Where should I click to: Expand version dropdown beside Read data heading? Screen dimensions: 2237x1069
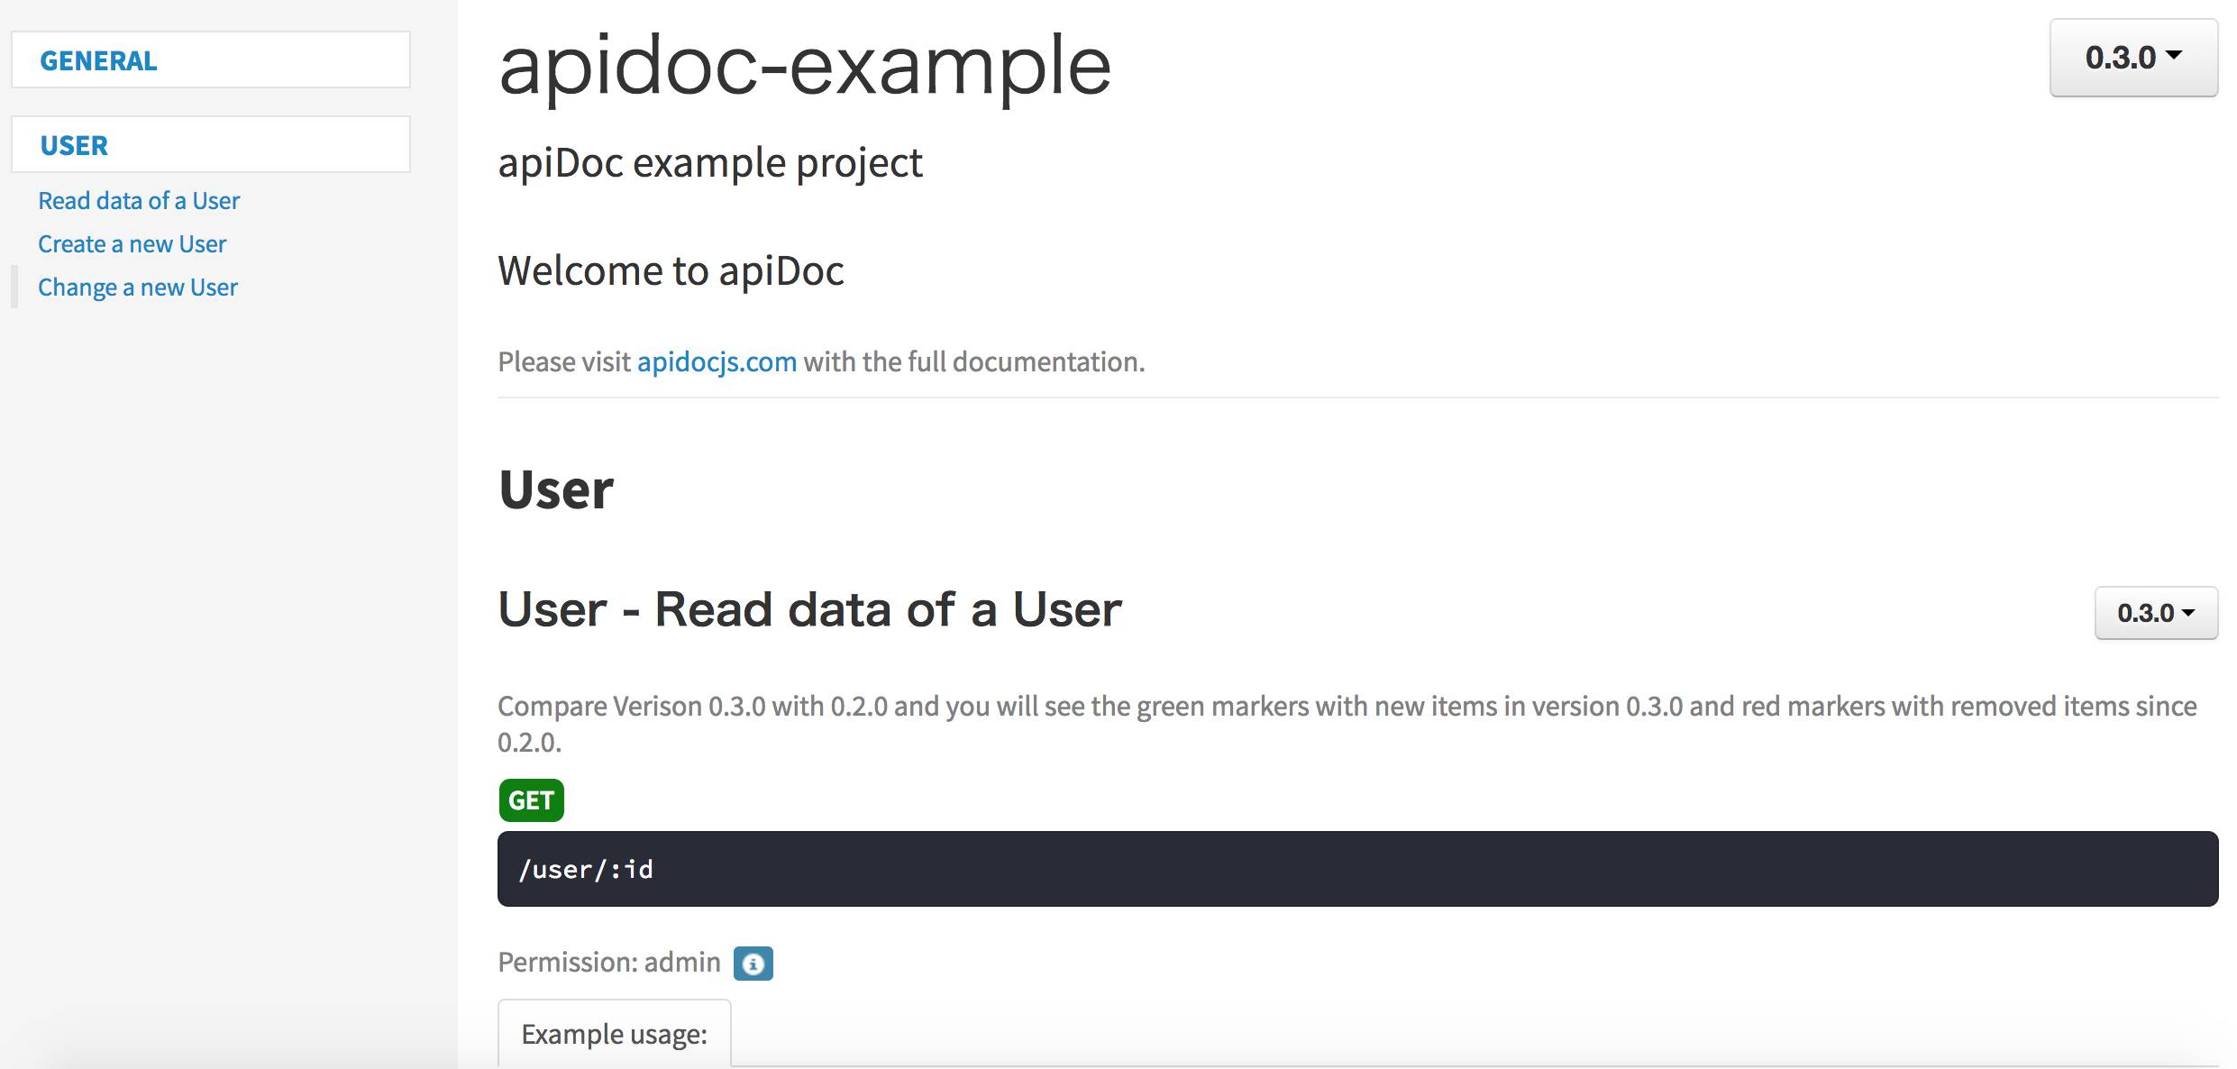coord(2155,613)
